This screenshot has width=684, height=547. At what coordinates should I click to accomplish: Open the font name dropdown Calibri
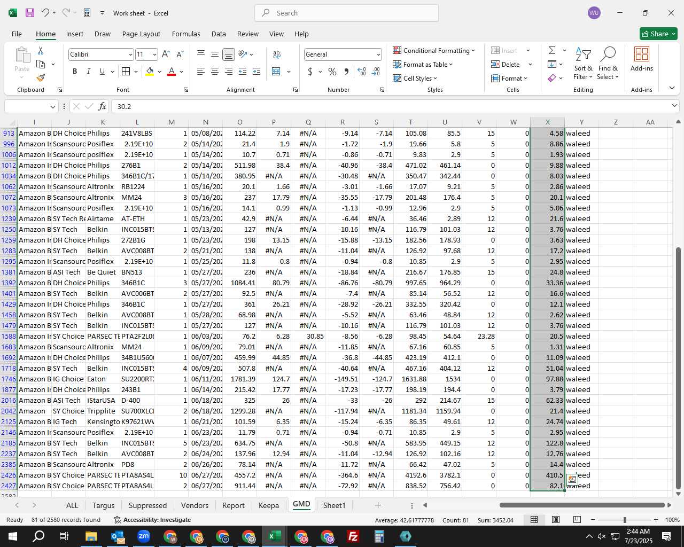pos(130,54)
